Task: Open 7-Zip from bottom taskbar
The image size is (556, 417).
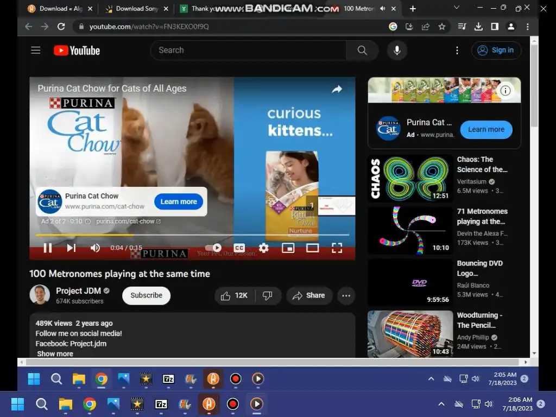Action: [x=161, y=404]
